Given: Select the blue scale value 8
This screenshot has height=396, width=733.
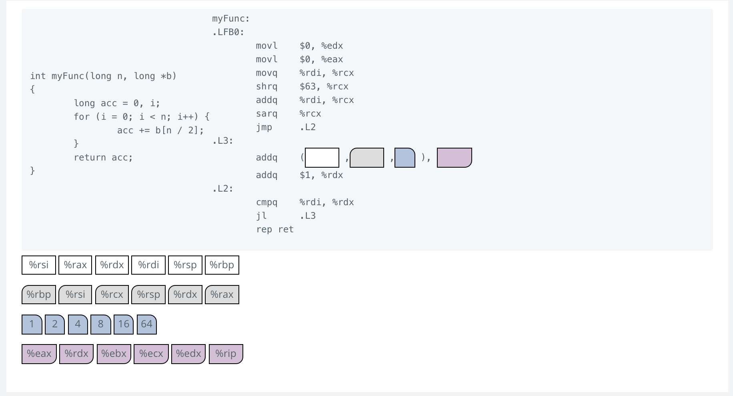Looking at the screenshot, I should click(x=100, y=324).
